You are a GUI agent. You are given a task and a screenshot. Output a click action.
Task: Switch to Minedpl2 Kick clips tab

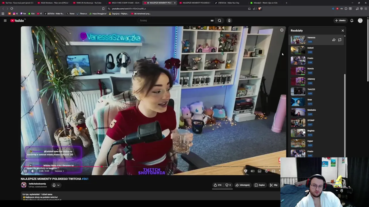click(266, 3)
